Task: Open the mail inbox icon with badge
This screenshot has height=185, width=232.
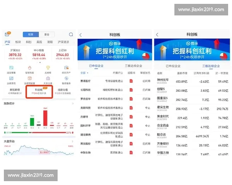Action: point(8,34)
